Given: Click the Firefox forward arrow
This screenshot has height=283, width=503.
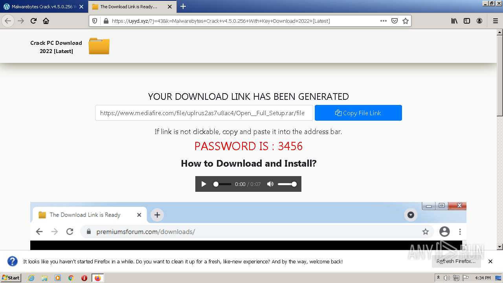Looking at the screenshot, I should pyautogui.click(x=21, y=21).
